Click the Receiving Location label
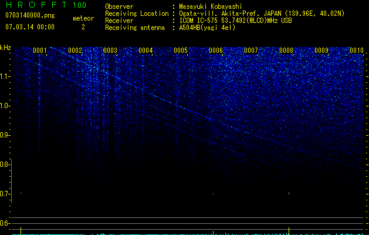 tap(137, 14)
